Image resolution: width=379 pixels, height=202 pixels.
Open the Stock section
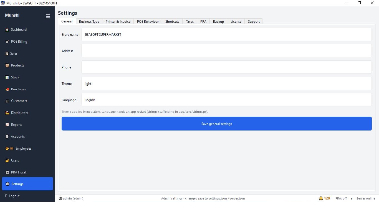tap(27, 77)
